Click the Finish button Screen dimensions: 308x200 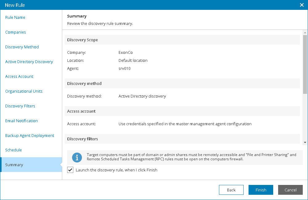tap(261, 190)
